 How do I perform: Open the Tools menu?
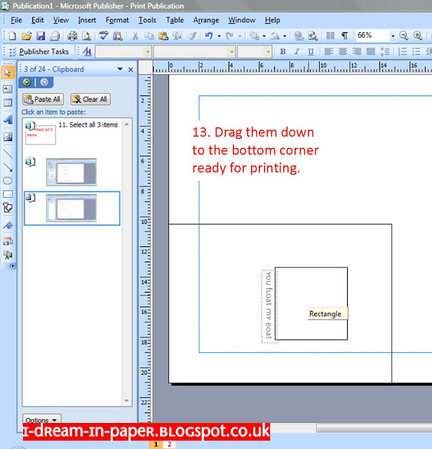(x=147, y=20)
